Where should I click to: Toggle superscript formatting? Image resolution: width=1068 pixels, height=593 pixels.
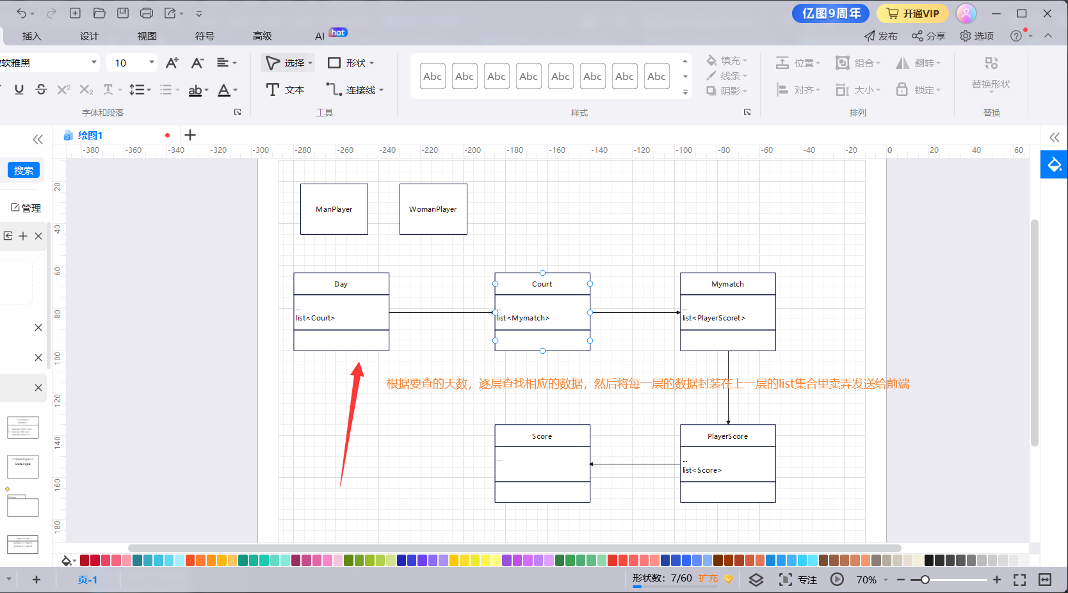point(63,90)
